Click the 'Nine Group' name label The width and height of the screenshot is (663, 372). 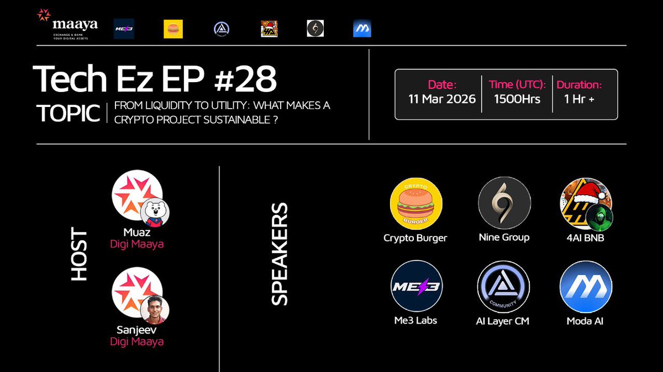pos(504,238)
